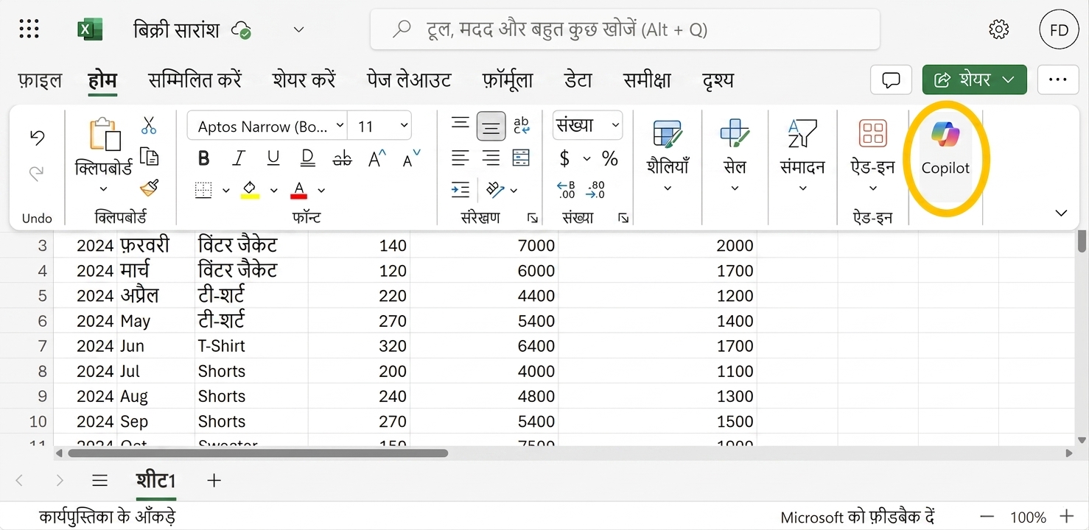Increase font size with the A^ icon
Image resolution: width=1089 pixels, height=530 pixels.
377,158
